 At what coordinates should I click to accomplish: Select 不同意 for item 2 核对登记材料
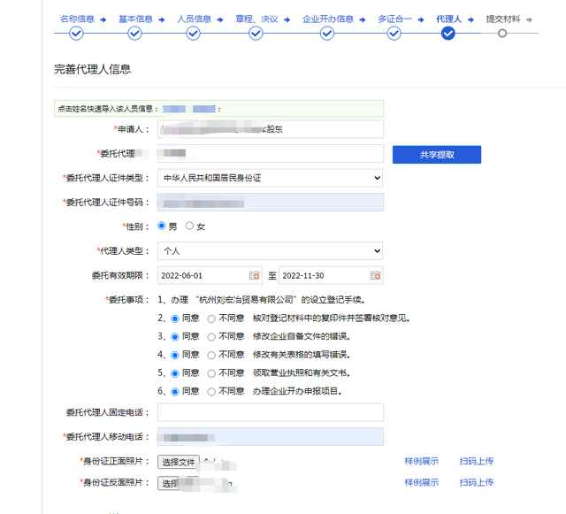pos(211,318)
